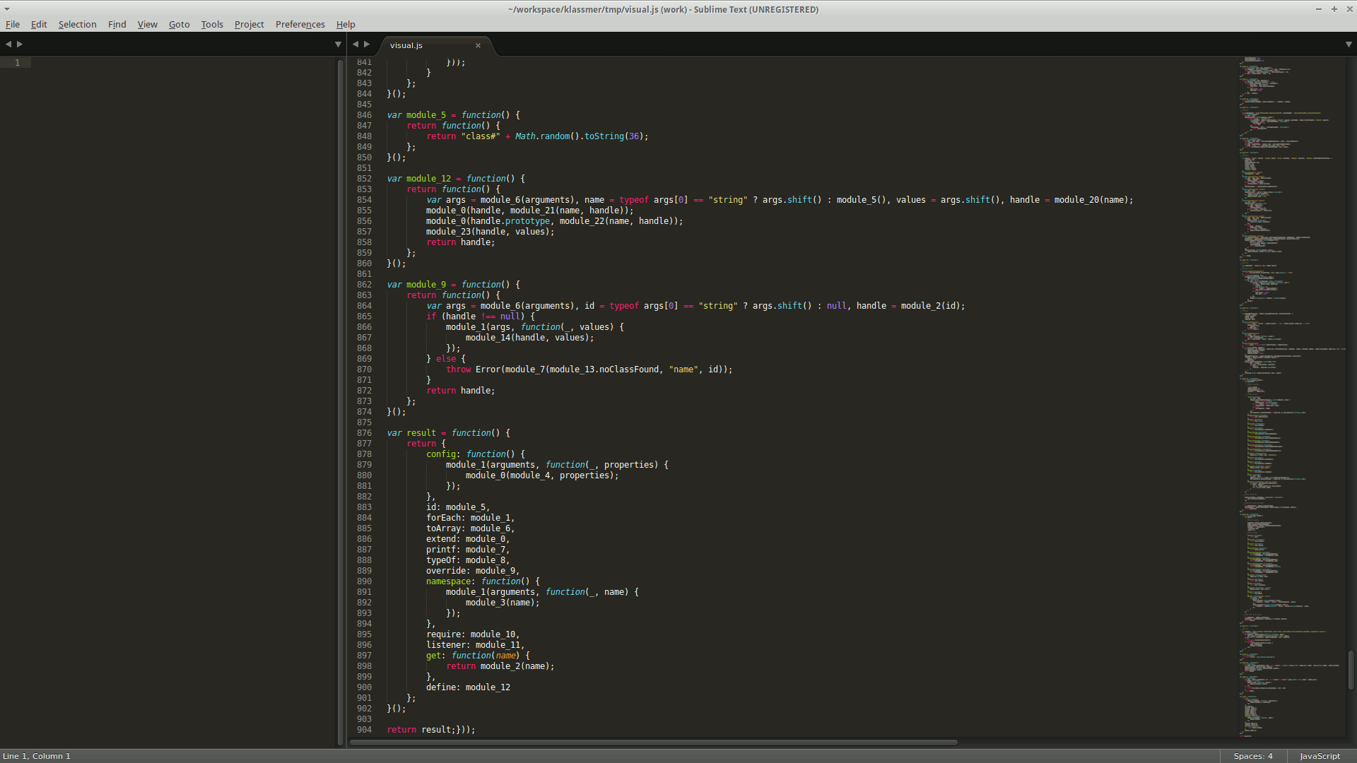Click the vertical scrollbar thumb
The height and width of the screenshot is (763, 1357).
pos(1351,670)
